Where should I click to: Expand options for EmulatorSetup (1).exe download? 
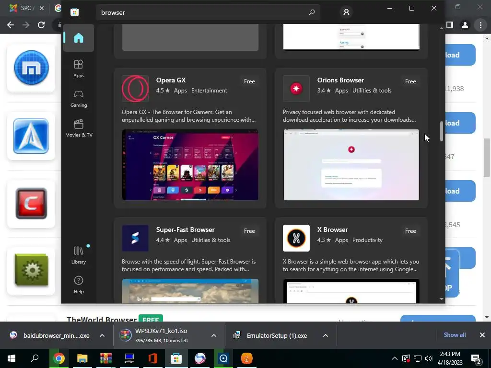point(326,335)
